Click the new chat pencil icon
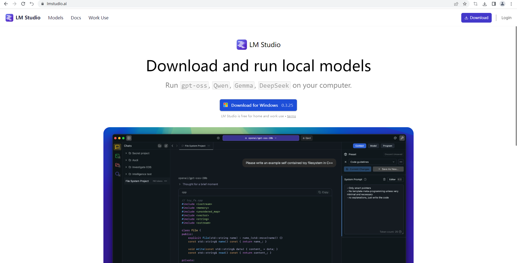 [x=166, y=146]
